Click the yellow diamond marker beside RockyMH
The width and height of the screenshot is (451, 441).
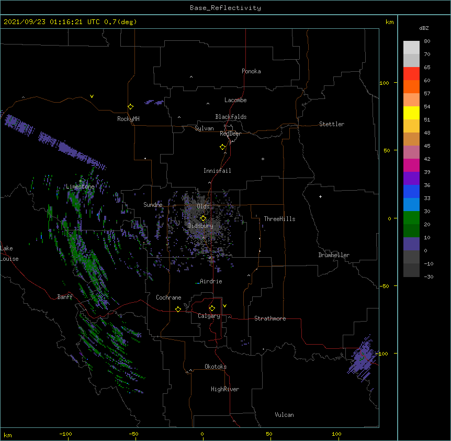[130, 107]
